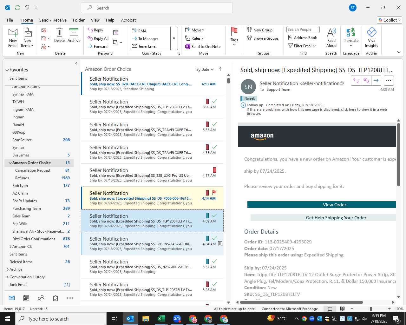Open the Folder tab
Screen dimensions: 406x325
pyautogui.click(x=79, y=20)
